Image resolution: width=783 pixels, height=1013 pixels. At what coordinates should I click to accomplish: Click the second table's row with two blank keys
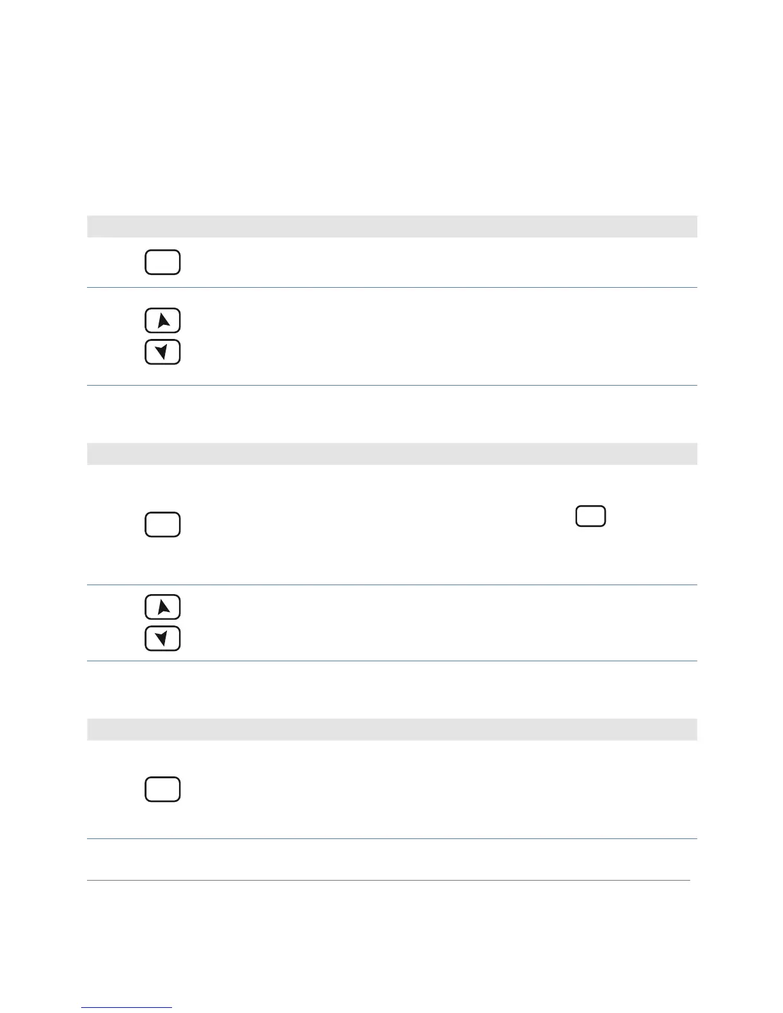coord(391,524)
